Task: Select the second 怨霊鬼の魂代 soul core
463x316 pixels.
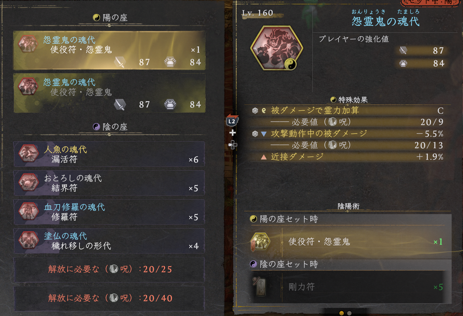Action: pyautogui.click(x=109, y=93)
